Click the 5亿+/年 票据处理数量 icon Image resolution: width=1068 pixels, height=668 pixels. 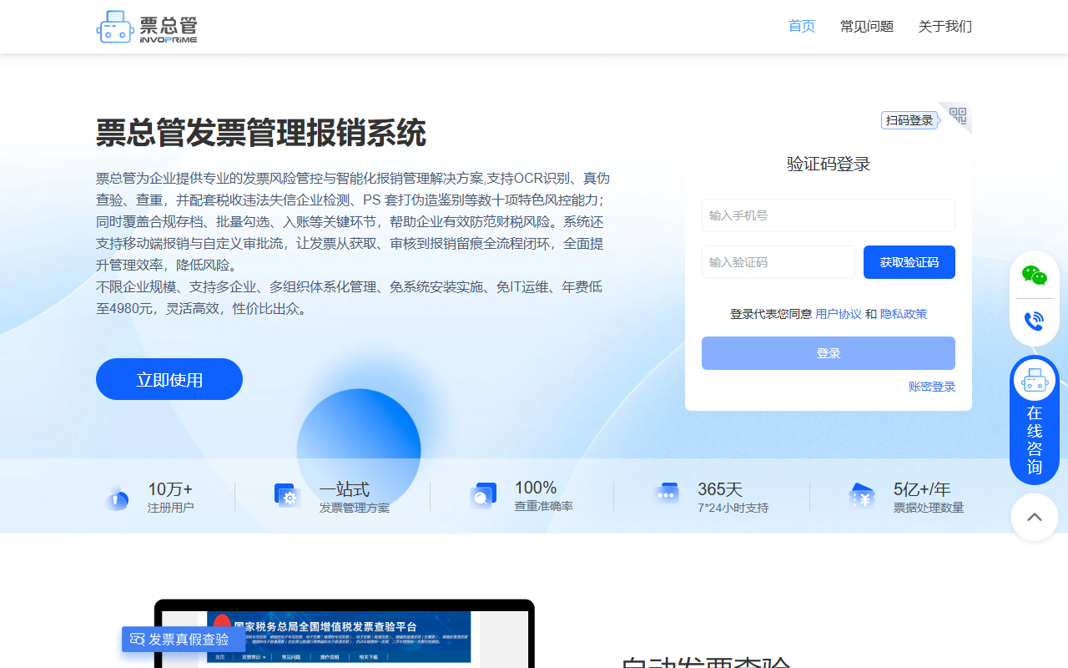click(x=862, y=496)
